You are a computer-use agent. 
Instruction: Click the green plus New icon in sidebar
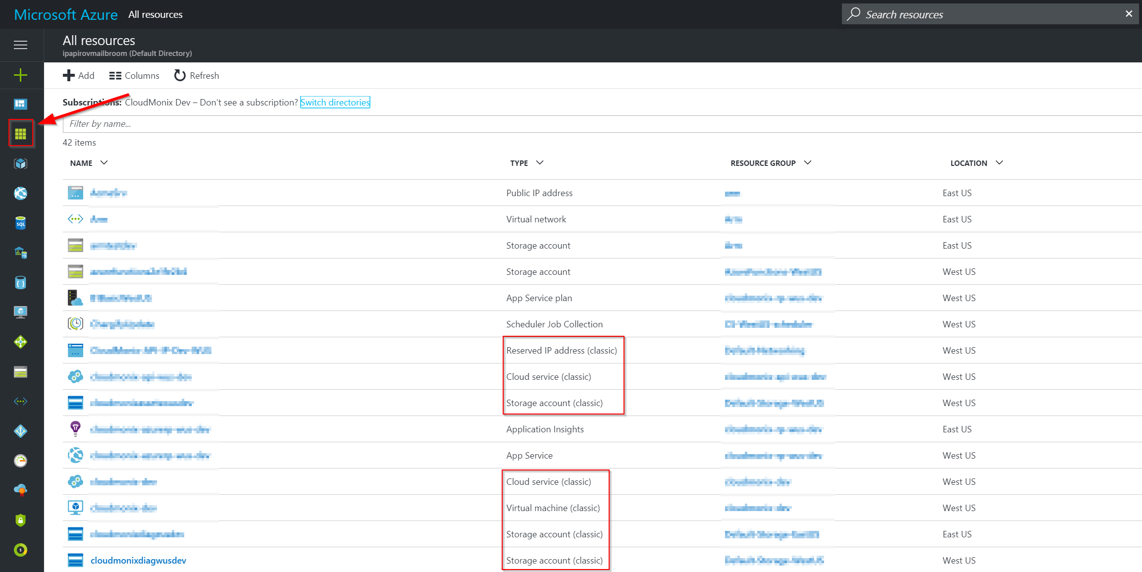20,75
